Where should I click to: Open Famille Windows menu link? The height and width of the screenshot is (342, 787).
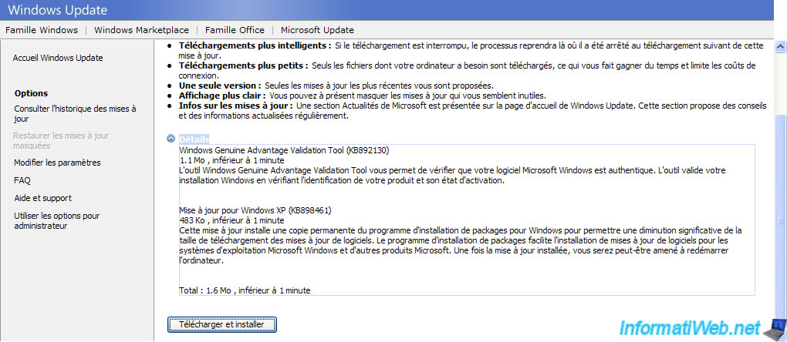click(x=42, y=30)
